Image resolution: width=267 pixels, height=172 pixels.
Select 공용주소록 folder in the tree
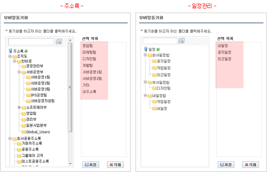tap(30, 149)
